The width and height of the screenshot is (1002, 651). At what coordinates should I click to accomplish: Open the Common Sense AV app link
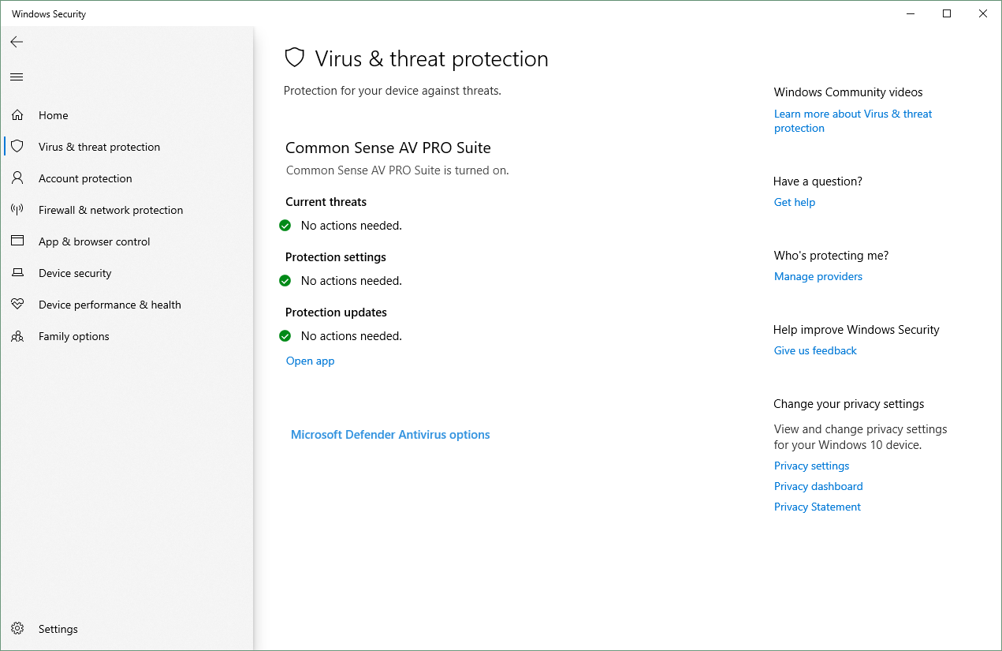point(310,361)
